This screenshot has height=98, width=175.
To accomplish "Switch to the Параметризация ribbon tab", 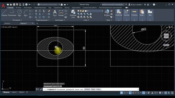I will pos(40,8).
